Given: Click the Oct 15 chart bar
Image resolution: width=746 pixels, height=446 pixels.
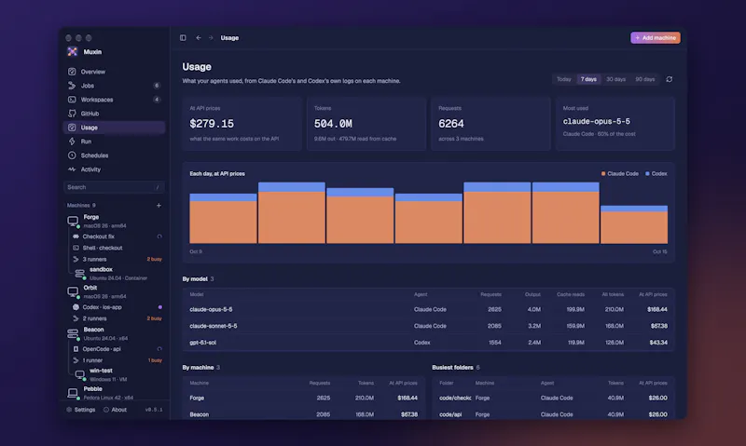Looking at the screenshot, I should (634, 224).
